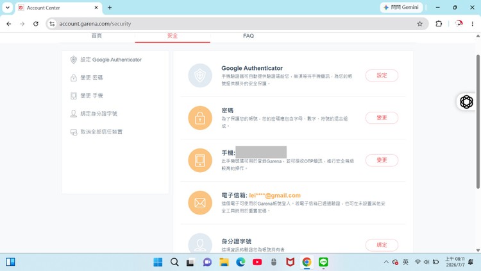Open sidebar 變更 手機 item
The width and height of the screenshot is (481, 271).
coord(87,96)
